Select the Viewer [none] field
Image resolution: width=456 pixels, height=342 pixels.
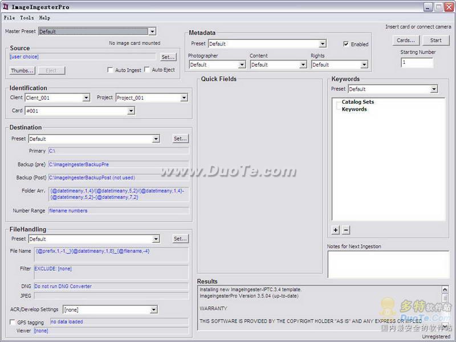coord(111,331)
